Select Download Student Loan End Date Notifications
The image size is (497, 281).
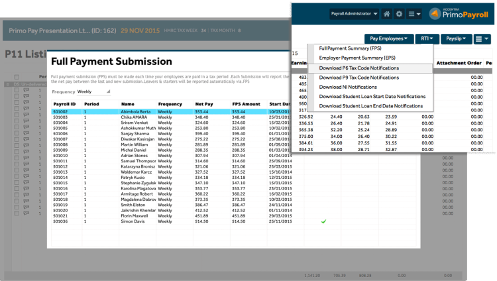click(371, 106)
